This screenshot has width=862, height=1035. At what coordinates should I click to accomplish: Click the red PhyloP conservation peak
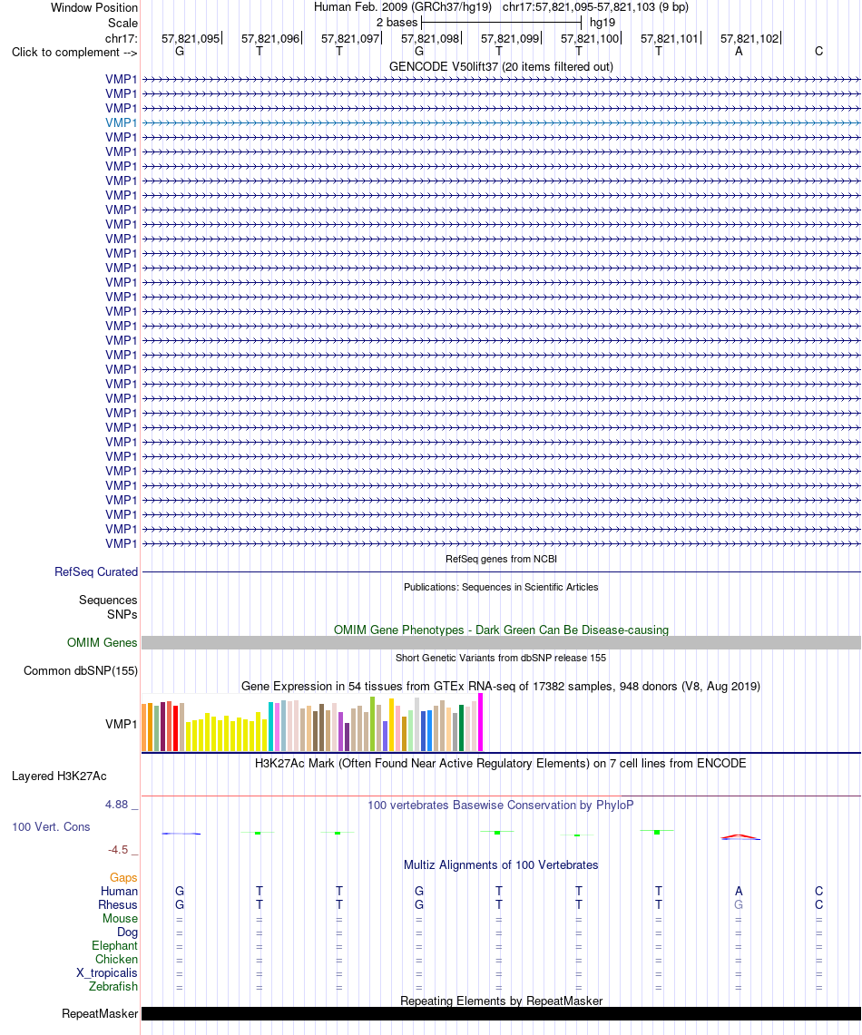pos(740,836)
